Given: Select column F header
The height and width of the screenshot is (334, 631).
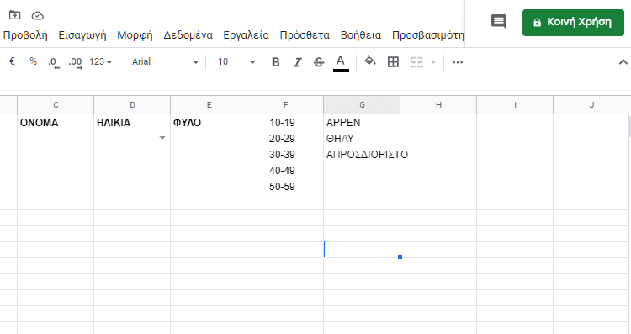Looking at the screenshot, I should 285,105.
